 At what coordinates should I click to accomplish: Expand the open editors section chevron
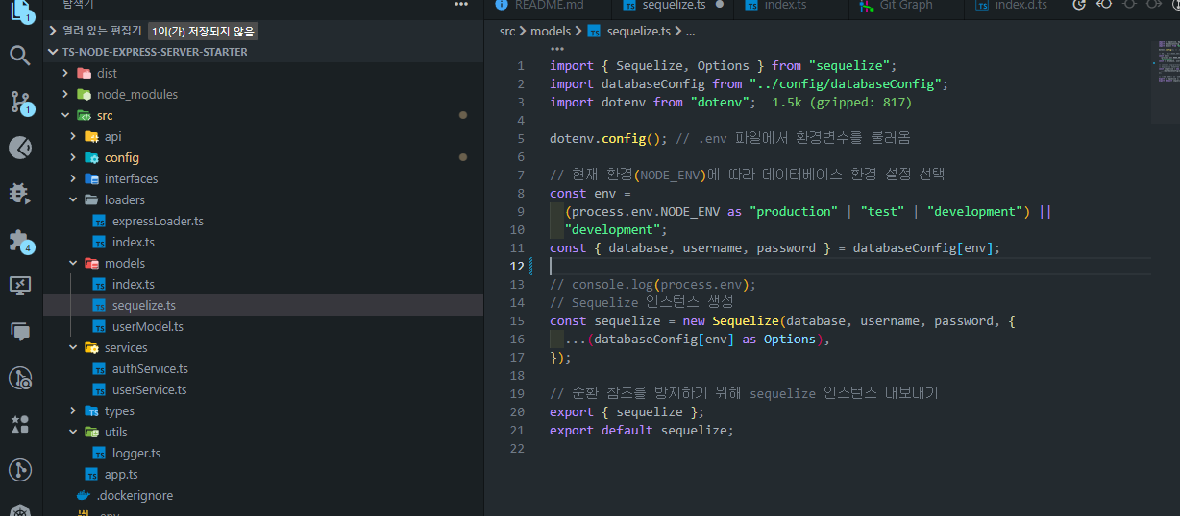(53, 31)
